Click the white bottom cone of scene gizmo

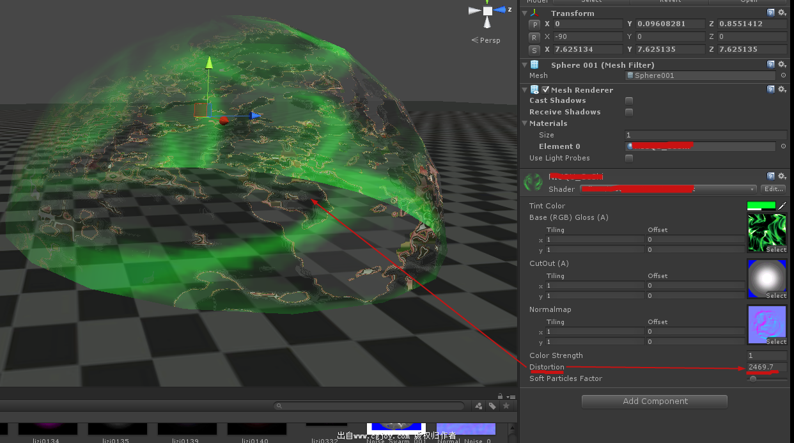click(487, 23)
